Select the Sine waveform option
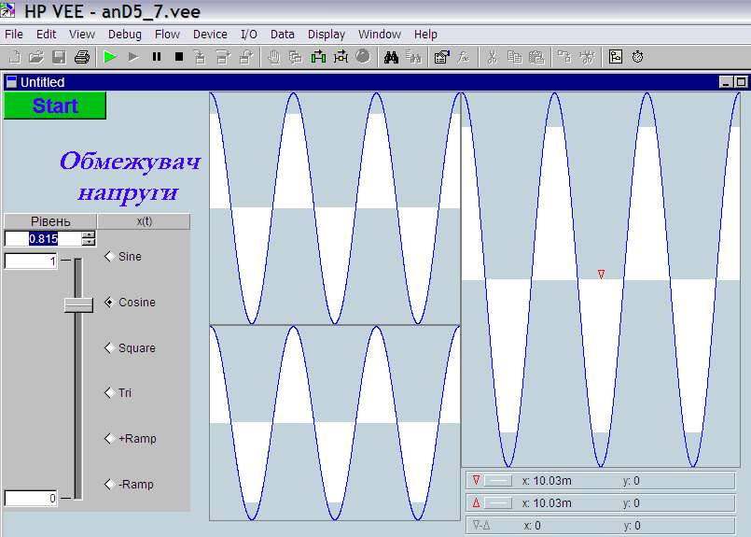Viewport: 751px width, 537px height. (123, 257)
